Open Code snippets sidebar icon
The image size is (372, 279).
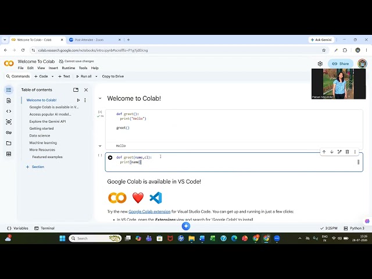[9, 111]
